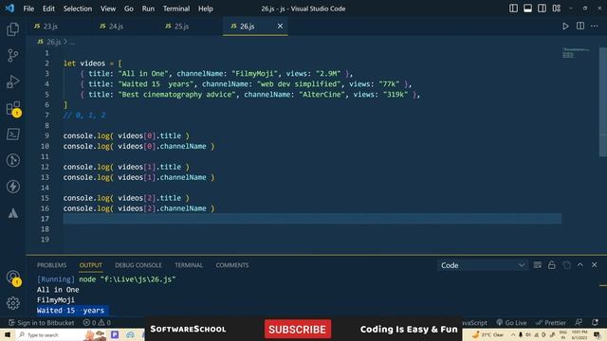Maximize the panel with the chevron up

[579, 265]
